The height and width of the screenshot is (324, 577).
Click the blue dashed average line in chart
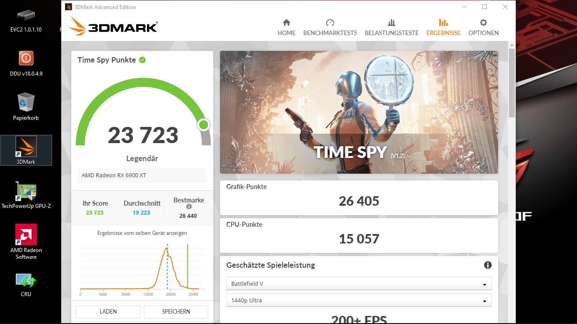tap(167, 267)
